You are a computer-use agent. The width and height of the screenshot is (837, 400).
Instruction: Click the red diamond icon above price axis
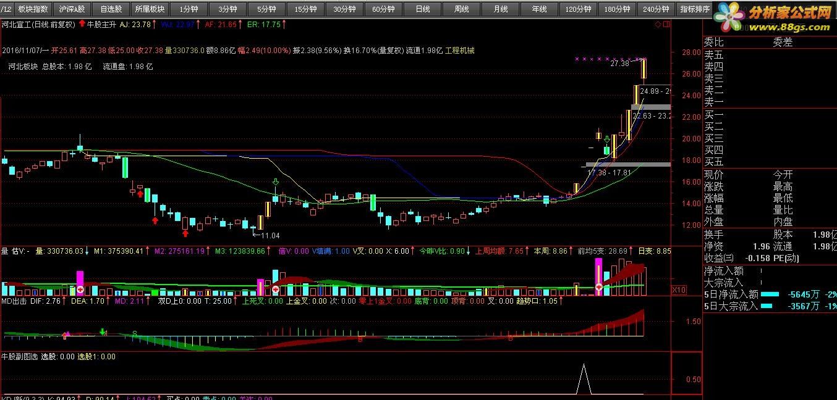(658, 25)
